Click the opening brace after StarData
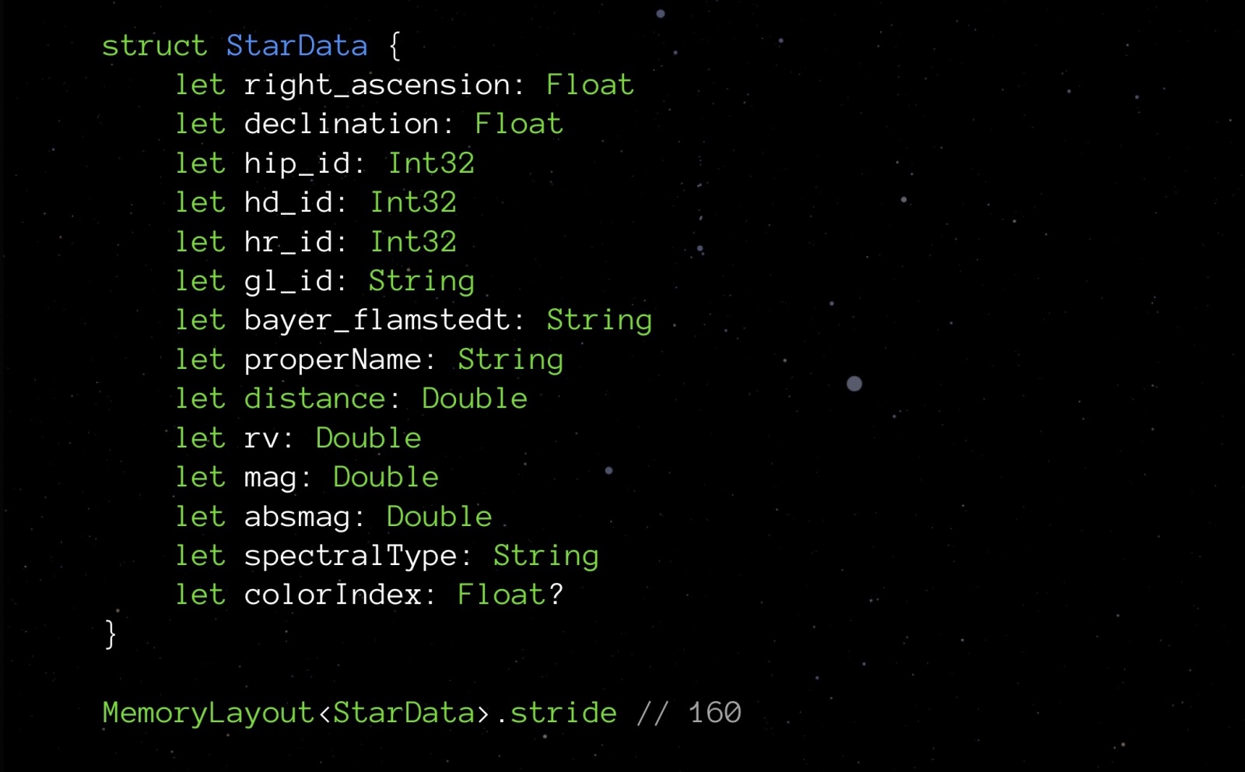The image size is (1245, 772). pyautogui.click(x=395, y=46)
